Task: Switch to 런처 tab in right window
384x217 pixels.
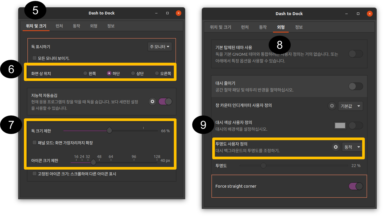Action: [x=245, y=27]
